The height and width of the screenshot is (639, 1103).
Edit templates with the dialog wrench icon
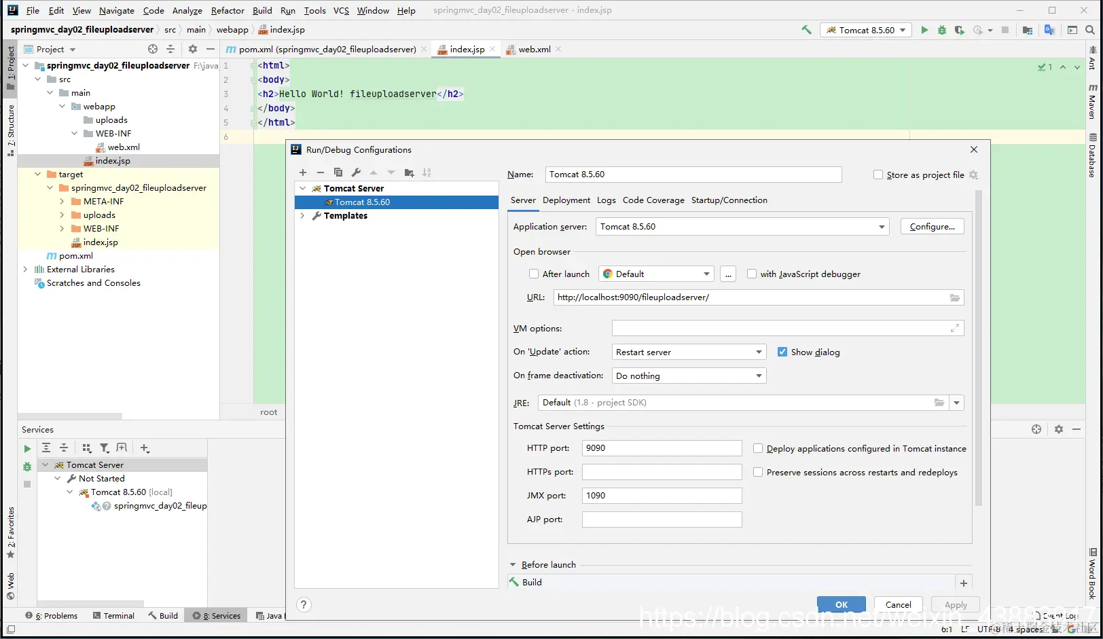[x=356, y=172]
